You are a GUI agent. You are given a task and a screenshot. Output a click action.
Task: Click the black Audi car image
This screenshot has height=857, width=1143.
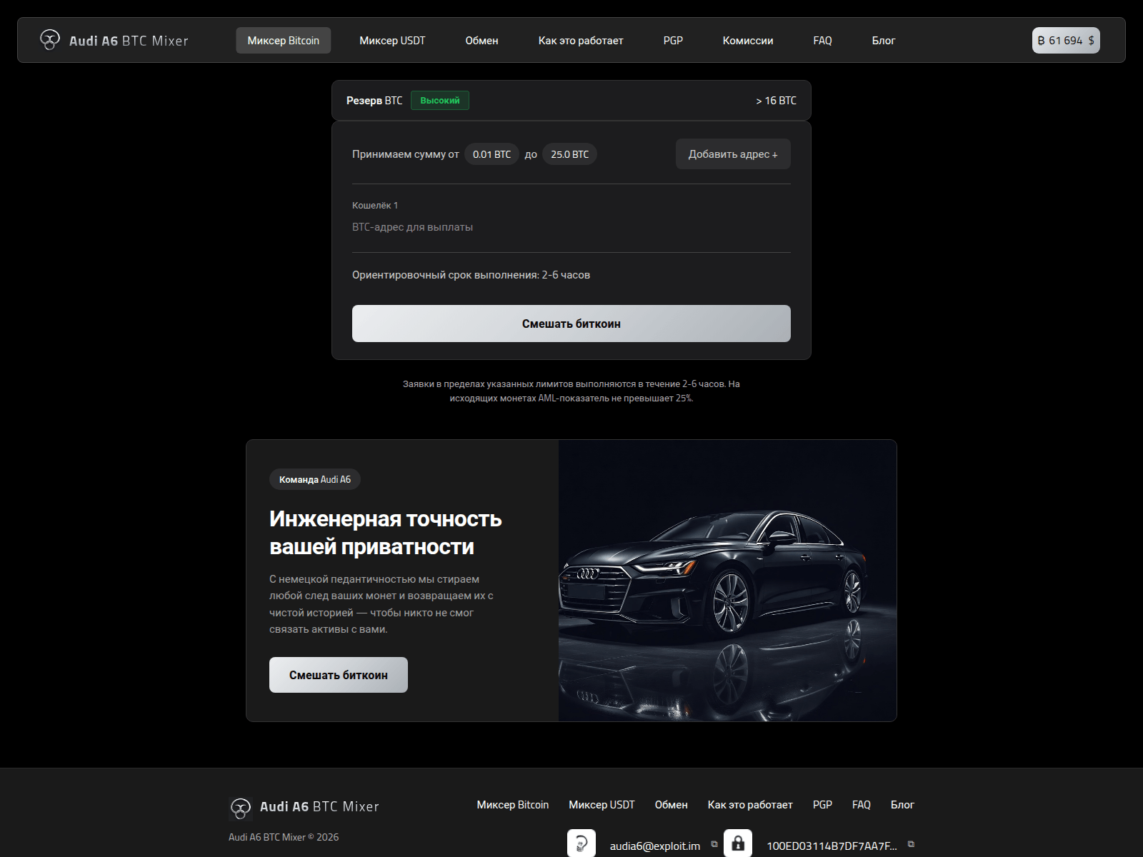[727, 581]
